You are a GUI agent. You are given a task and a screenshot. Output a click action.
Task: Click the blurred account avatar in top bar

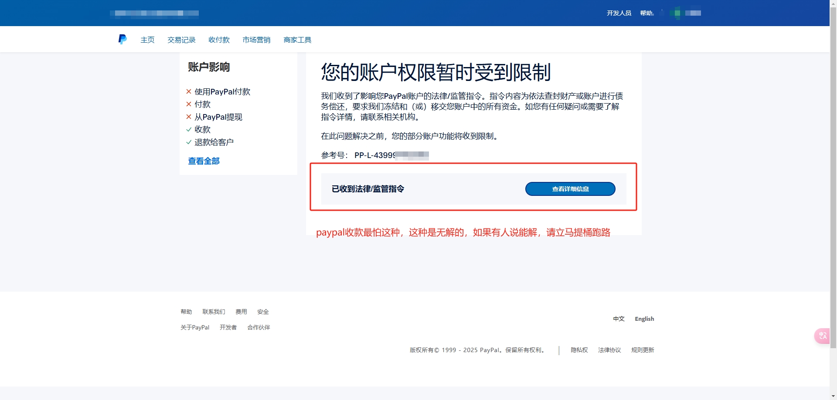coord(677,13)
